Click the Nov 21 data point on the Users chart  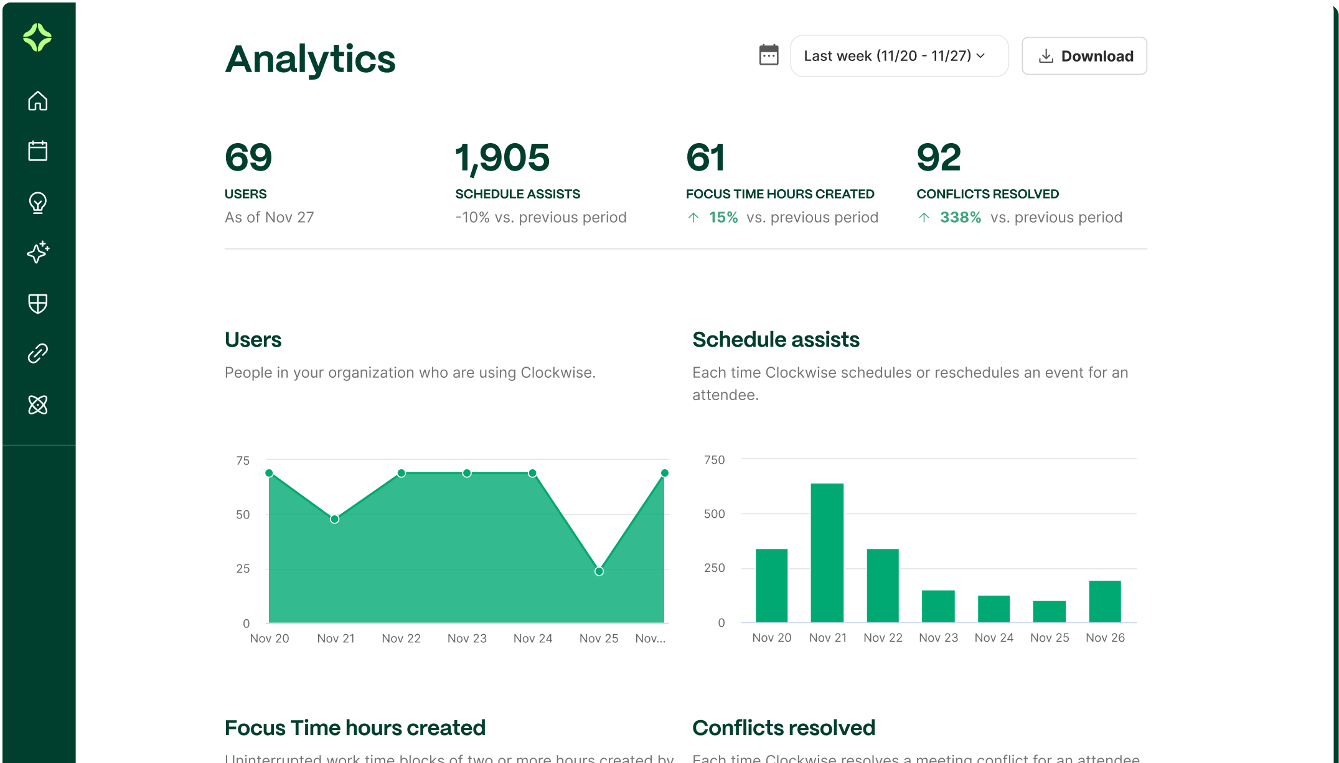(x=335, y=519)
